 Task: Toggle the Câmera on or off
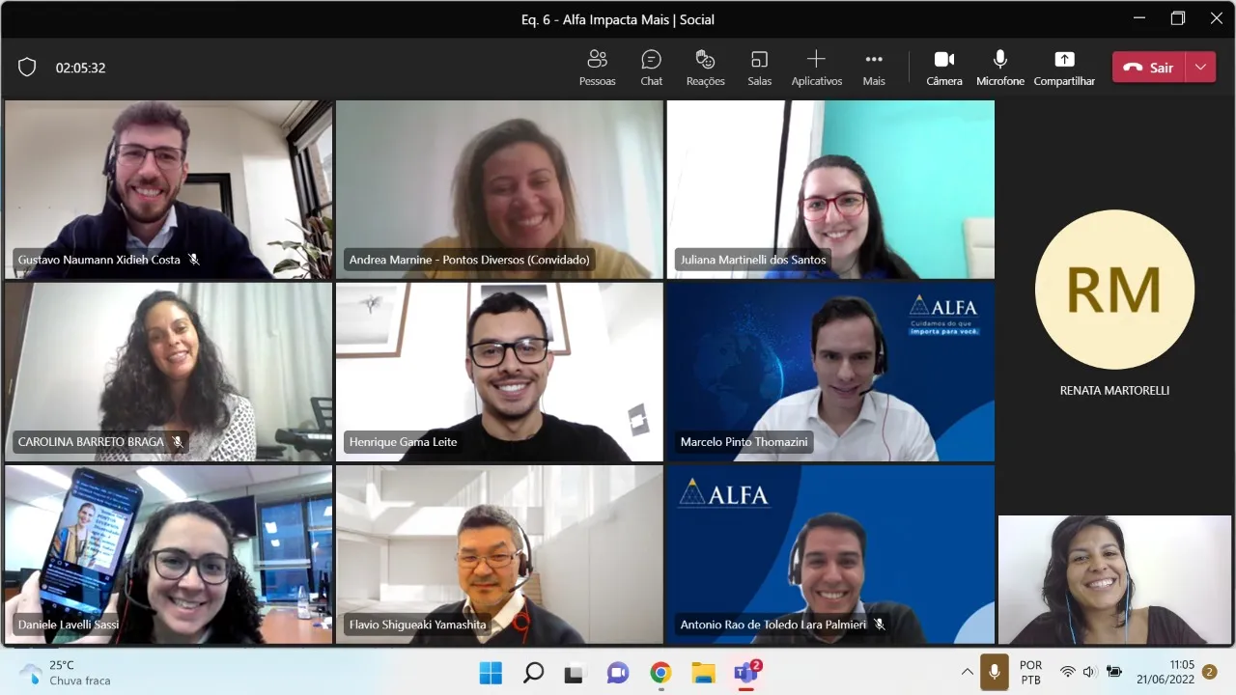(x=943, y=68)
